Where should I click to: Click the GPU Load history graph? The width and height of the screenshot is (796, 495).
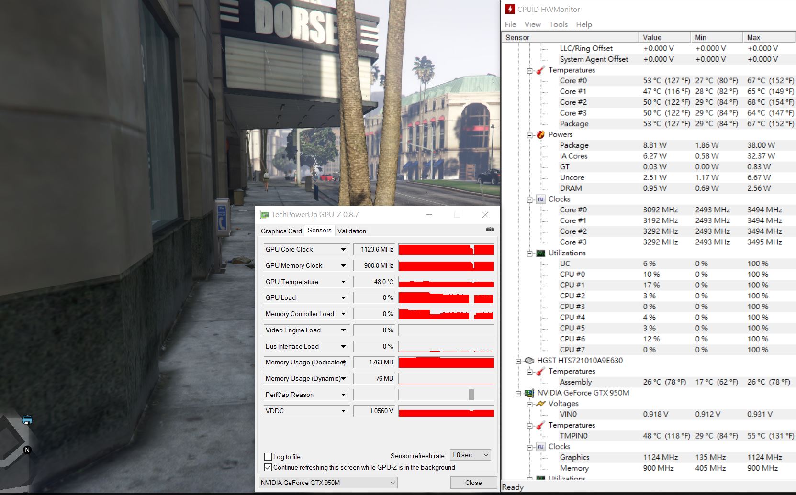point(446,298)
